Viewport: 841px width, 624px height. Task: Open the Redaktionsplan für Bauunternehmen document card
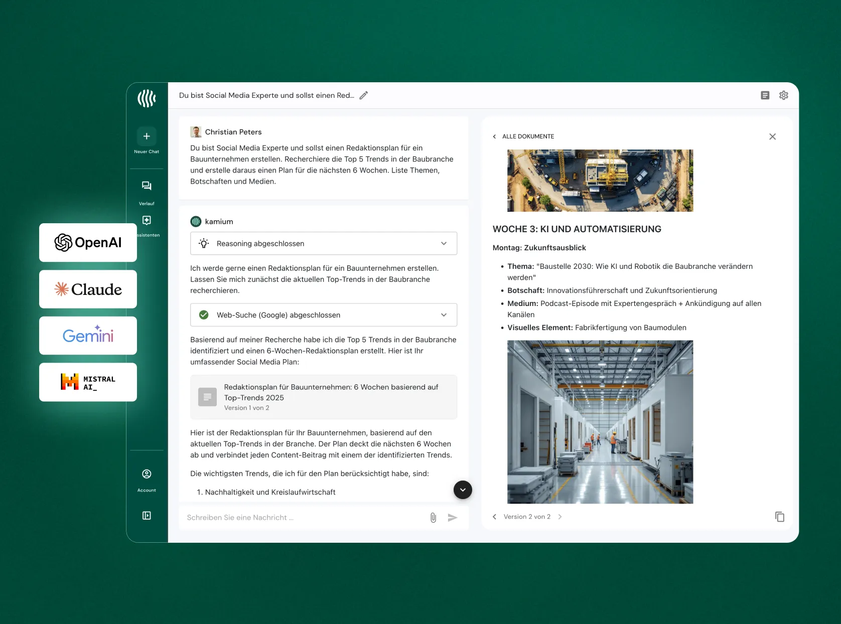click(324, 397)
